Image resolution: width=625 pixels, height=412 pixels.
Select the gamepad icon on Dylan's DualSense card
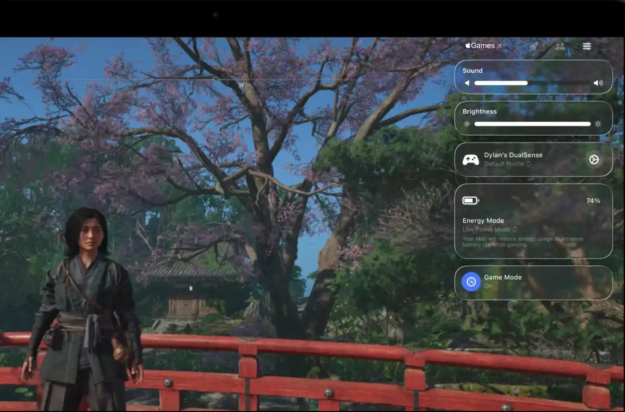[x=470, y=159]
